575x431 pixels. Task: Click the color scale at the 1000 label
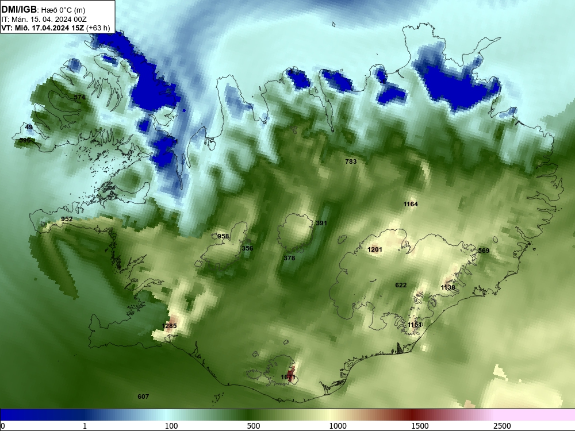(x=338, y=426)
